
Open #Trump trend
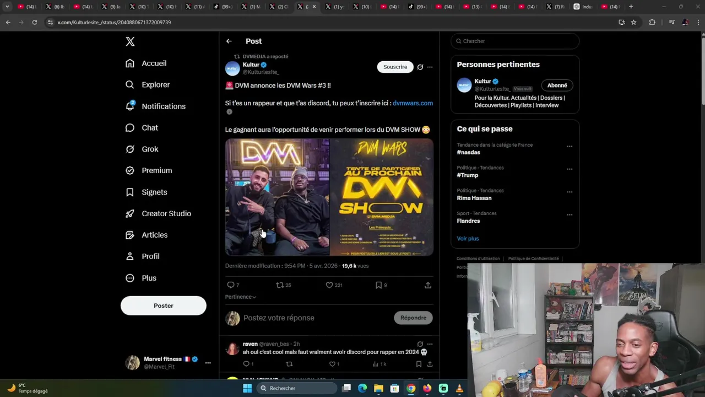click(467, 175)
